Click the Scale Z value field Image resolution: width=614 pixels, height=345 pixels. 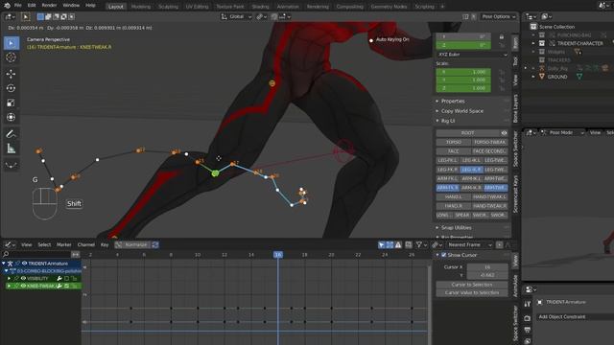463,88
